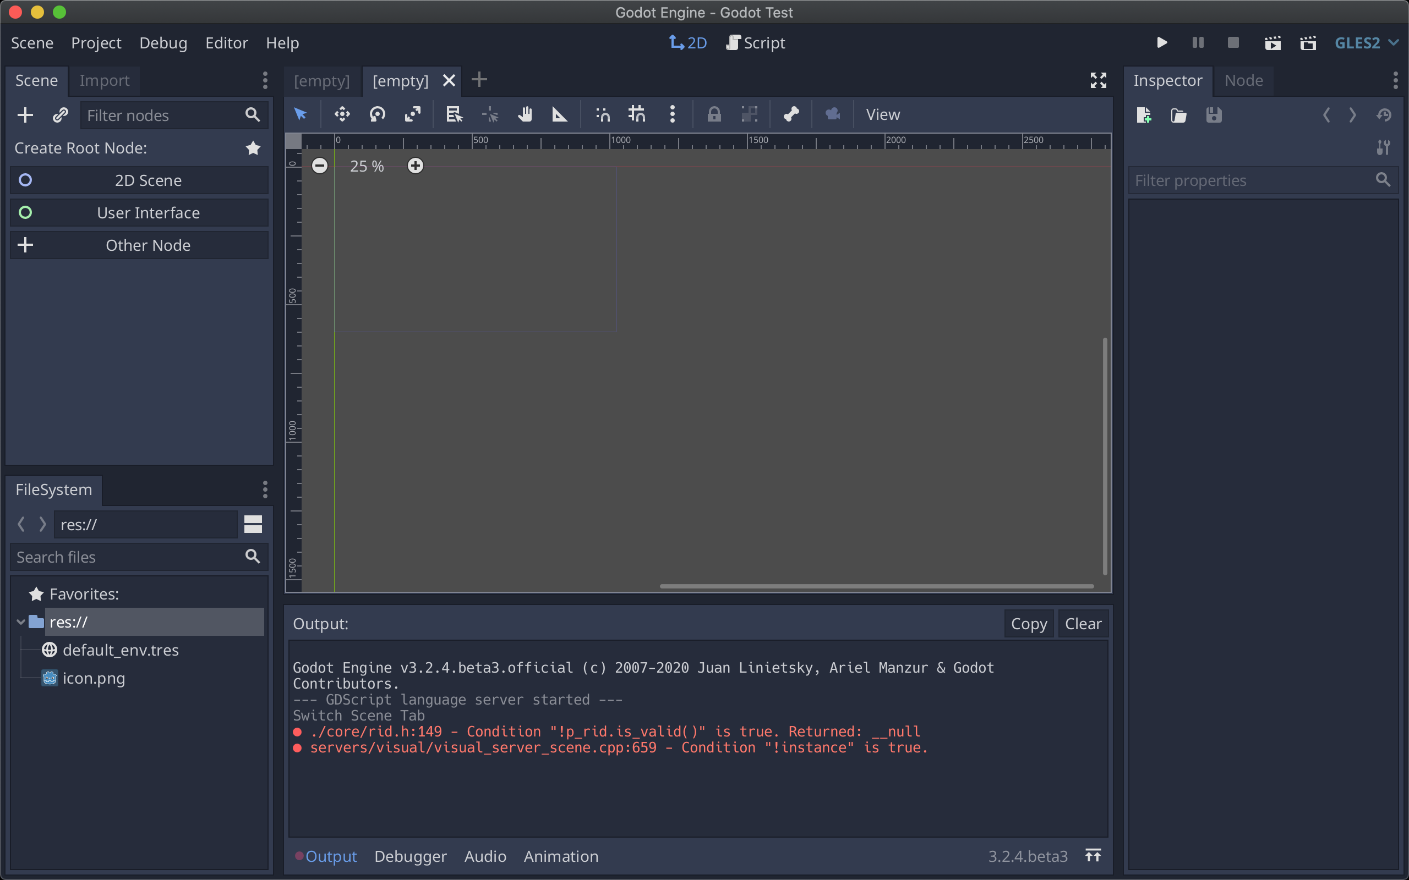Stop the running scene
The image size is (1409, 880).
point(1233,42)
